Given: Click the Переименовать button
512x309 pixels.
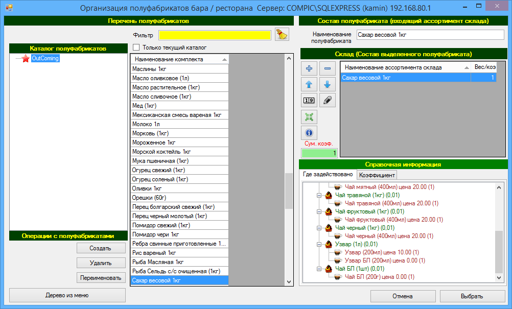Looking at the screenshot, I should [x=101, y=278].
